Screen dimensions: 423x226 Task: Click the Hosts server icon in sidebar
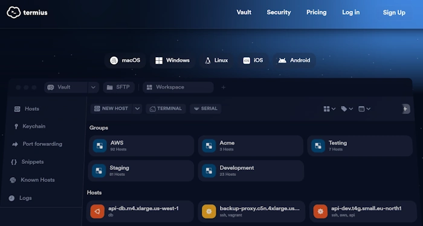[x=18, y=109]
